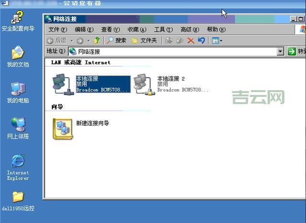Open the back history dropdown arrow
306x223 pixels.
71,41
